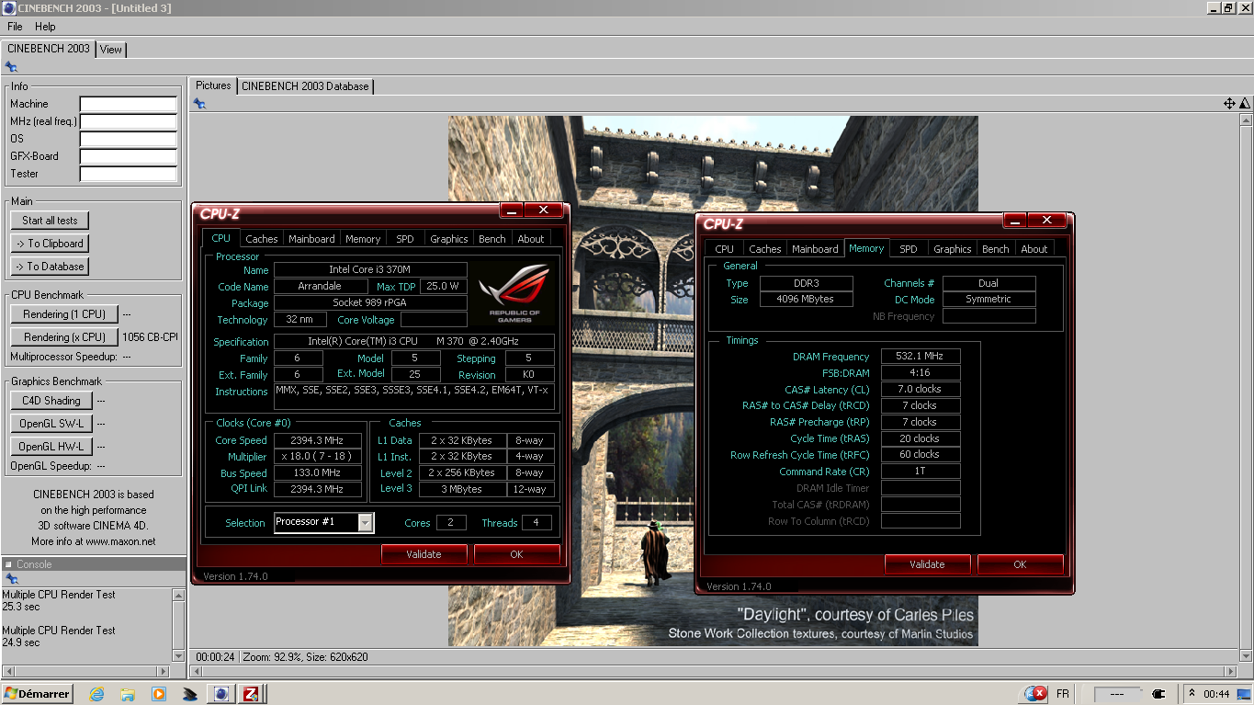
Task: Start the OpenGL HW-L test
Action: coord(51,447)
